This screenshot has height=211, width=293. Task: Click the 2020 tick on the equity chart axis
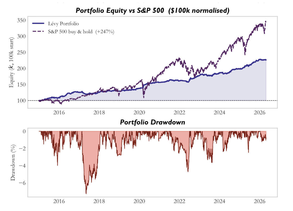(x=139, y=113)
